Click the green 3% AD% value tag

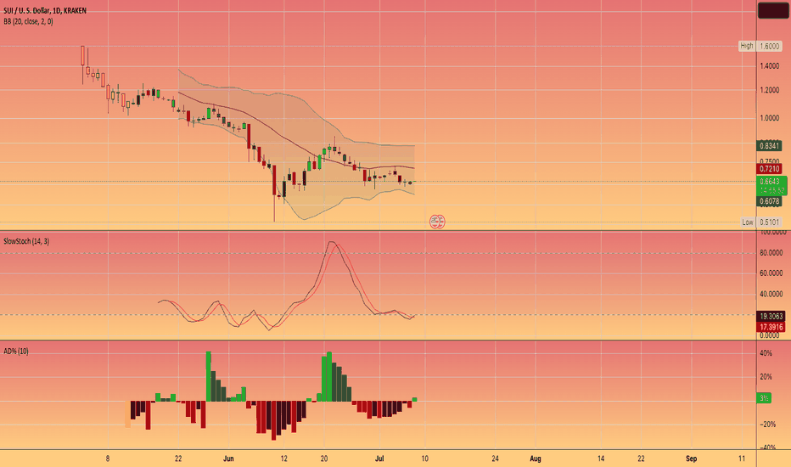click(x=764, y=398)
